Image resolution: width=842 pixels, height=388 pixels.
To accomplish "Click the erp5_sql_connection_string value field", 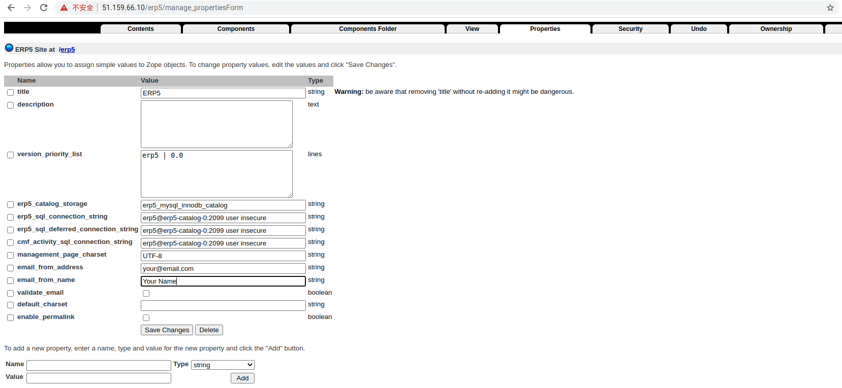I will point(223,218).
